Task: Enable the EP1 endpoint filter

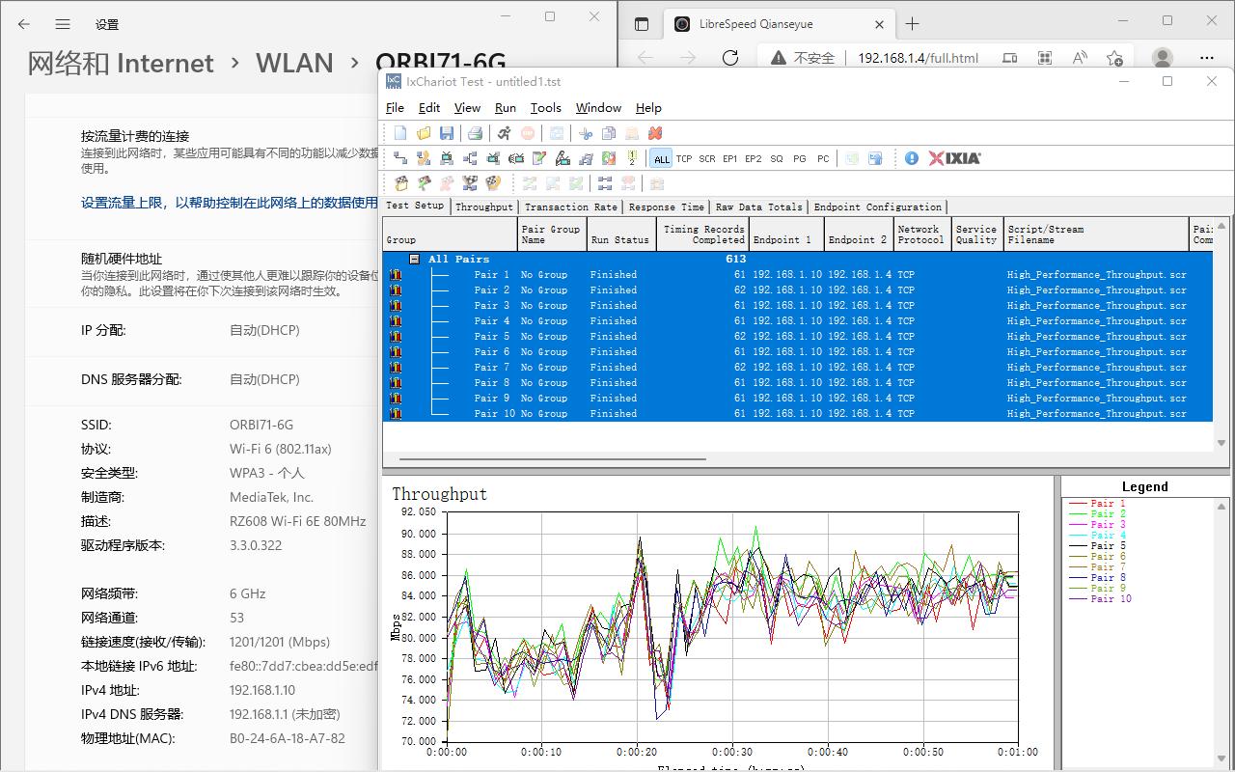Action: pyautogui.click(x=730, y=158)
